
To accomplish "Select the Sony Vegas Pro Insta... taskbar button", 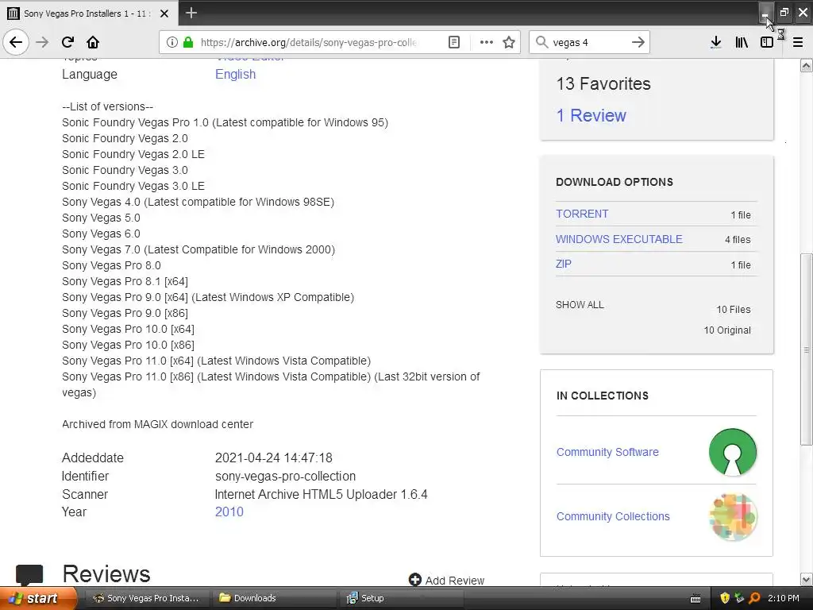I will click(147, 598).
